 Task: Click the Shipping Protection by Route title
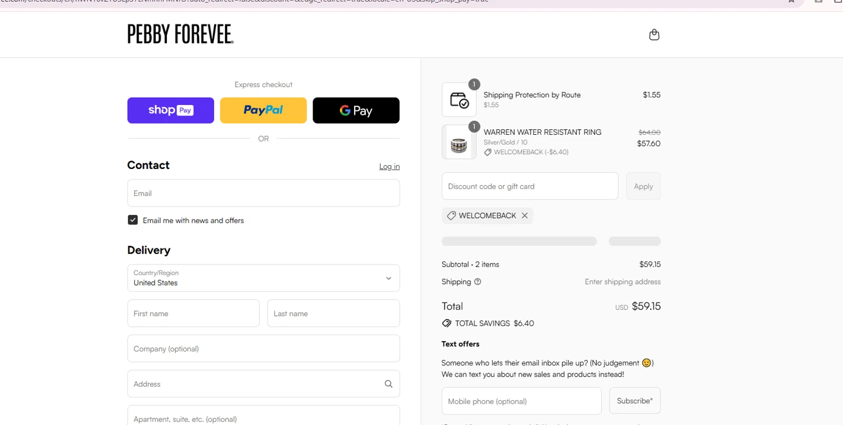point(532,95)
